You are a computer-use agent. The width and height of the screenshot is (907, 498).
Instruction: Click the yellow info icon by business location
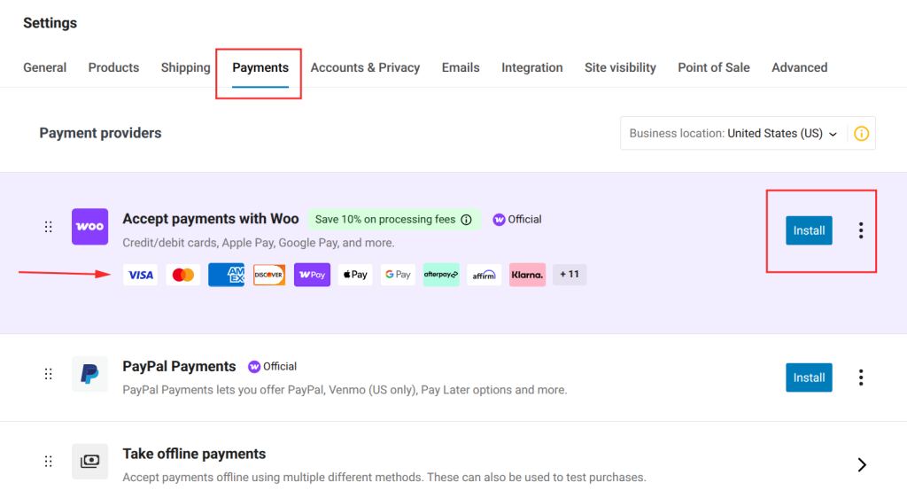pyautogui.click(x=861, y=134)
